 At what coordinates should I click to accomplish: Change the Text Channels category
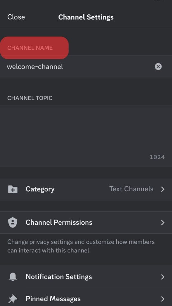131,189
